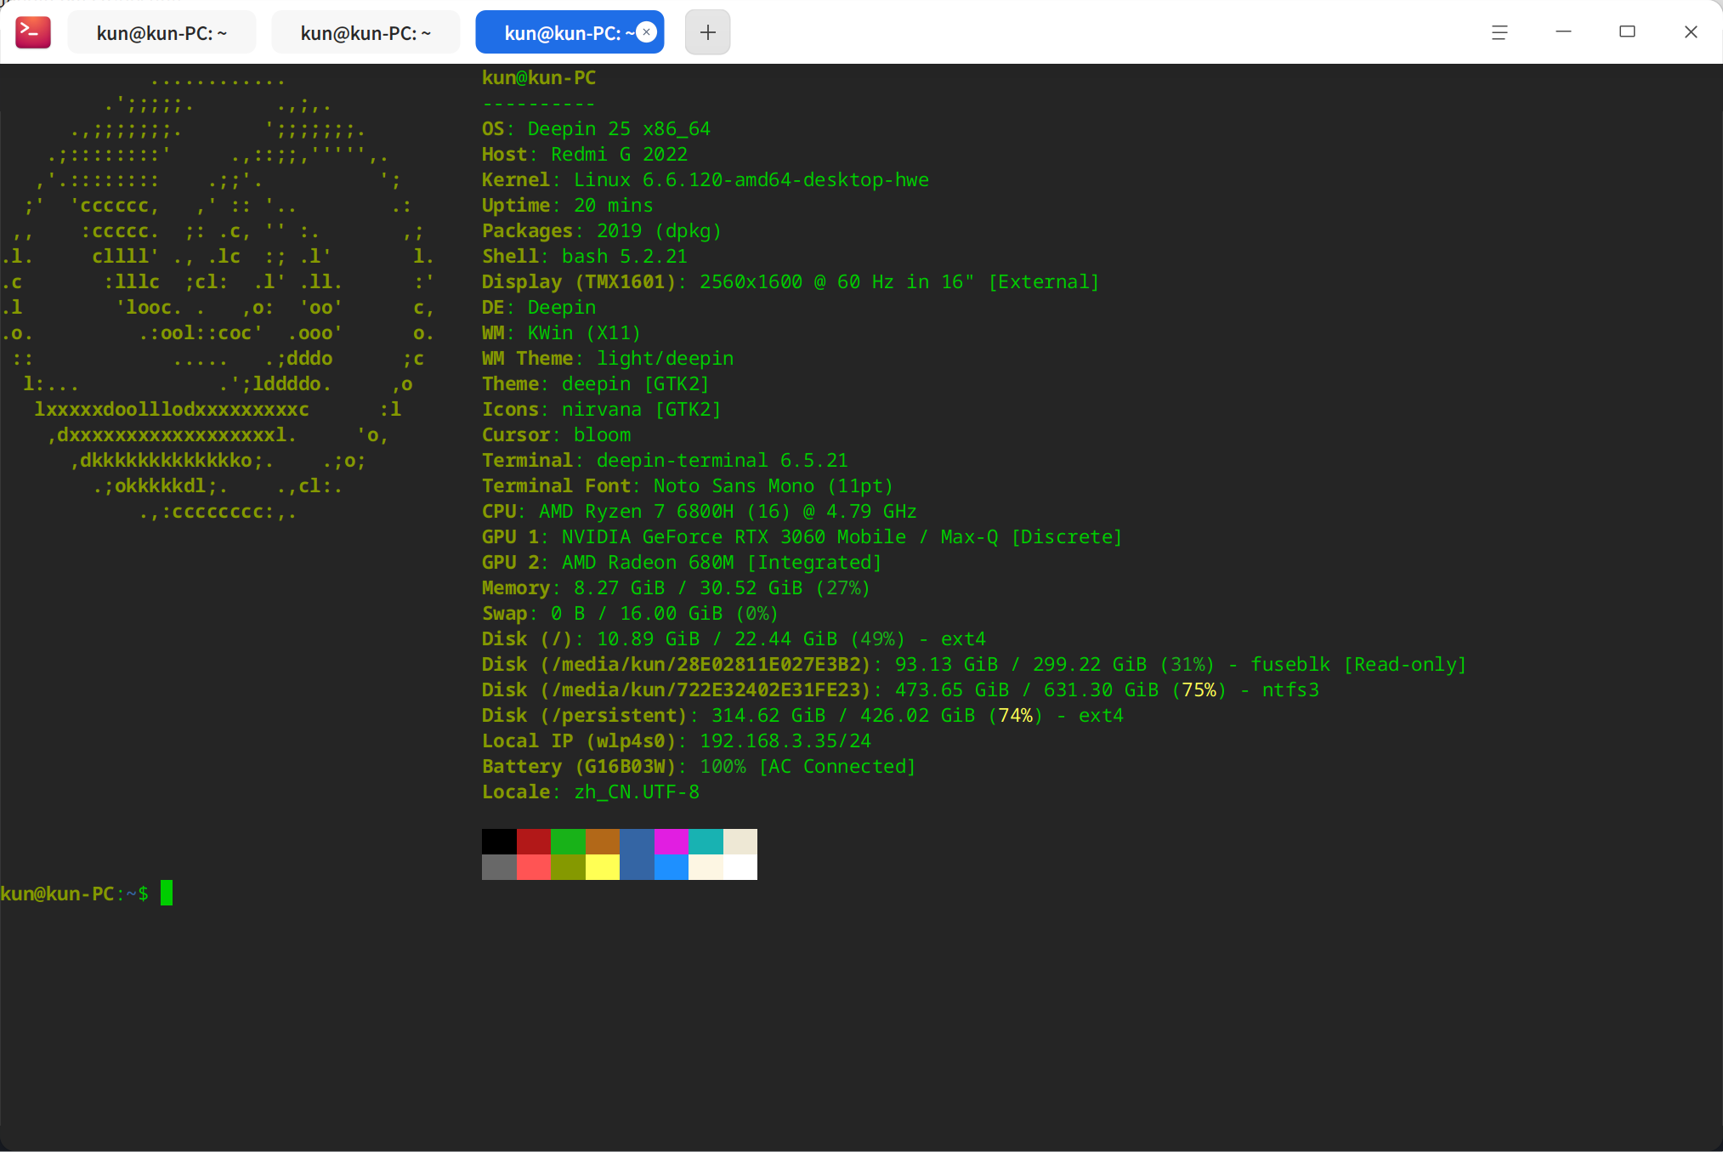Add a new terminal tab with plus button
1723x1152 pixels.
pyautogui.click(x=707, y=32)
